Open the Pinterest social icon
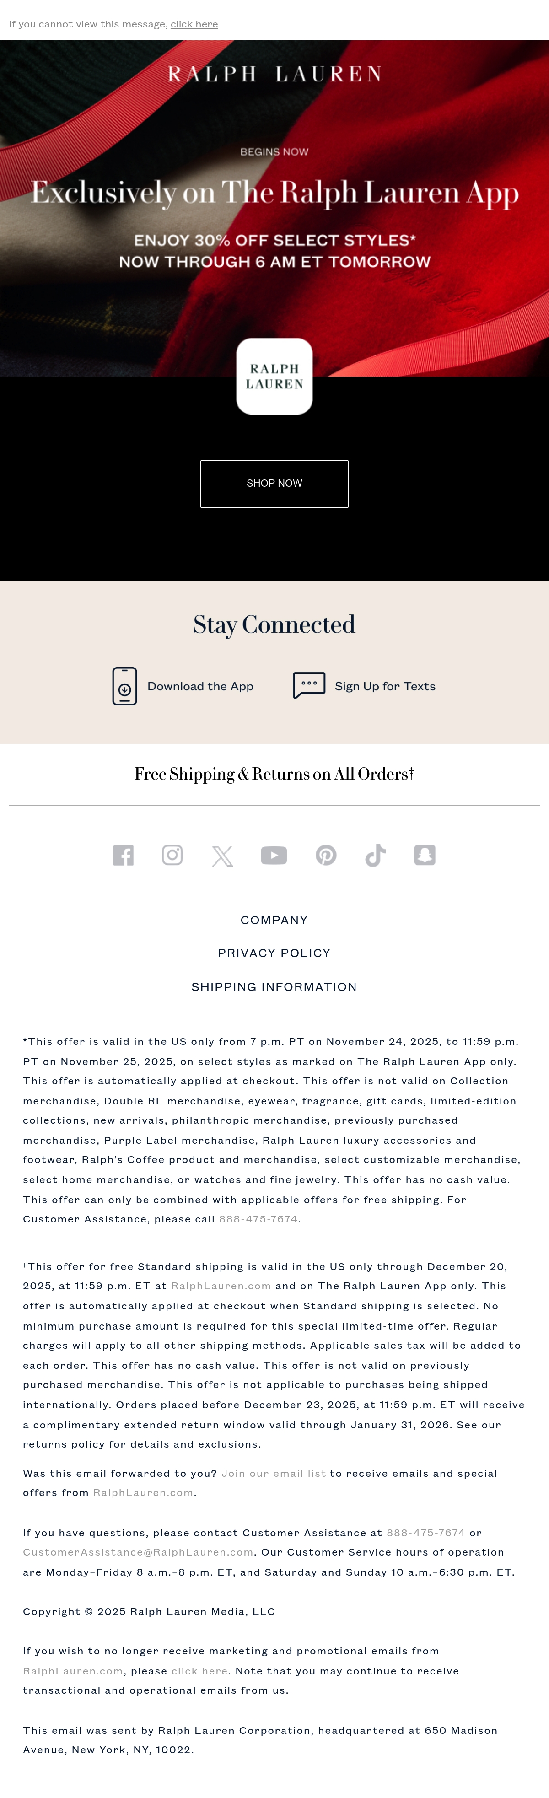The image size is (549, 1798). 326,855
